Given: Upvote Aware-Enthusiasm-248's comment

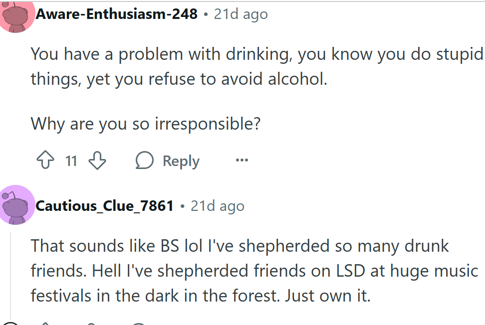Looking at the screenshot, I should [x=45, y=161].
